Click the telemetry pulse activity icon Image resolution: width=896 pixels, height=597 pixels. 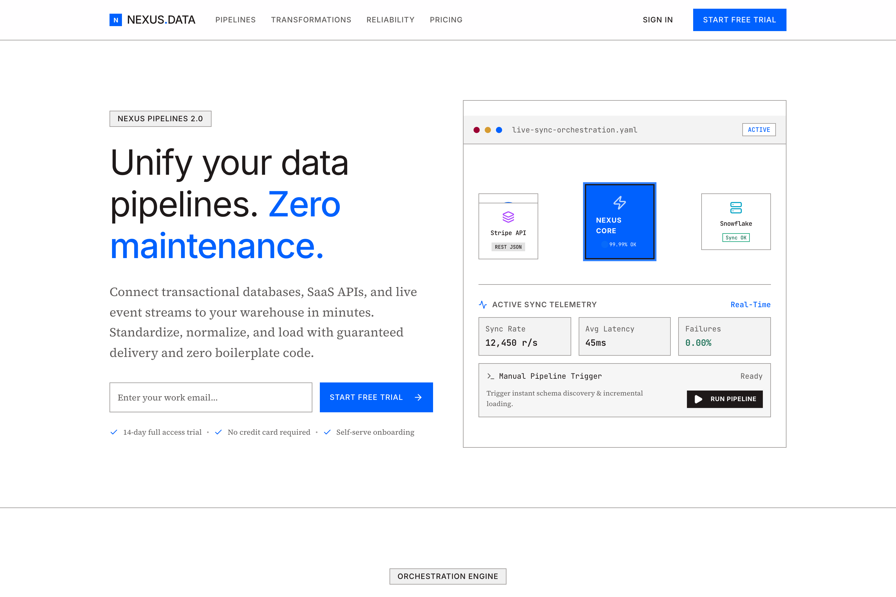point(483,305)
